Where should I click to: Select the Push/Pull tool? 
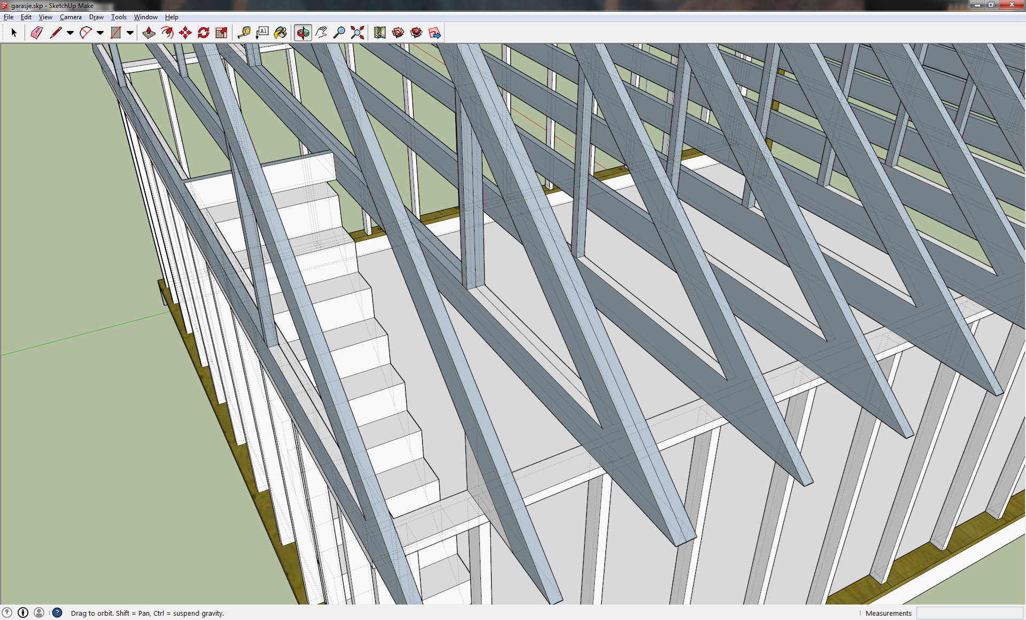(149, 33)
